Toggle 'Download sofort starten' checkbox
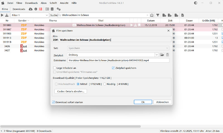Image resolution: width=223 pixels, height=133 pixels. [54, 102]
